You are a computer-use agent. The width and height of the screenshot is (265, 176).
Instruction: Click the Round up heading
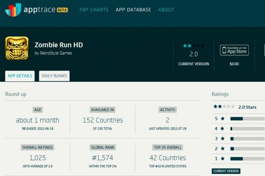click(x=16, y=94)
